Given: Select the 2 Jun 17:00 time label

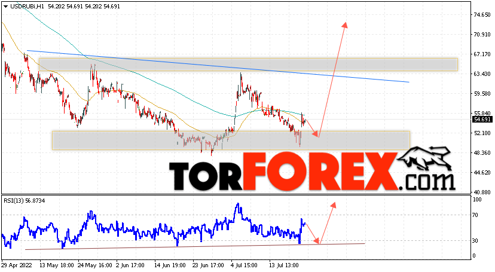Looking at the screenshot, I should pyautogui.click(x=130, y=265).
